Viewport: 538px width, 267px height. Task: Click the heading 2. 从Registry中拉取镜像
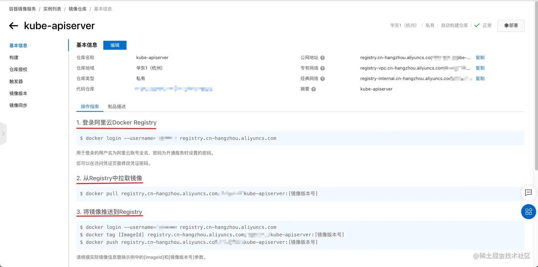click(x=110, y=178)
